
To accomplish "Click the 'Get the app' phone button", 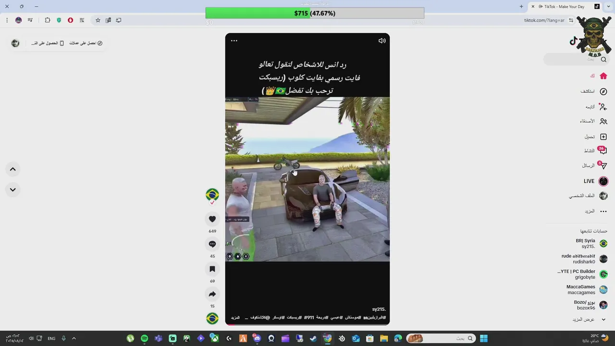I will click(48, 43).
